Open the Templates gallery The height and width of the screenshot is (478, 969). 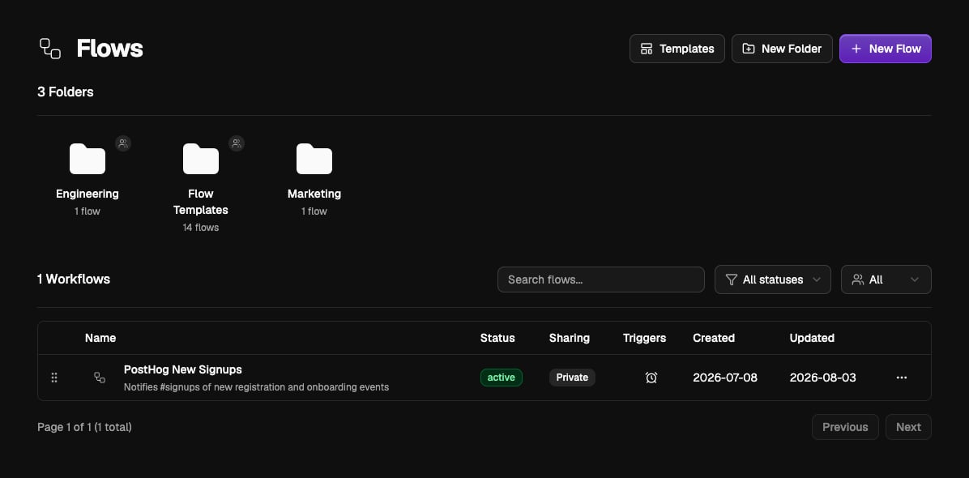pos(677,49)
